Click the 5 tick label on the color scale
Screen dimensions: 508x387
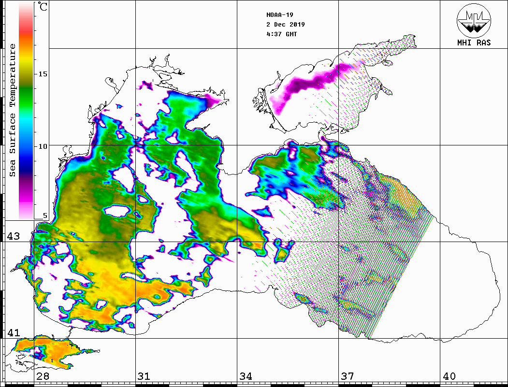click(x=45, y=215)
